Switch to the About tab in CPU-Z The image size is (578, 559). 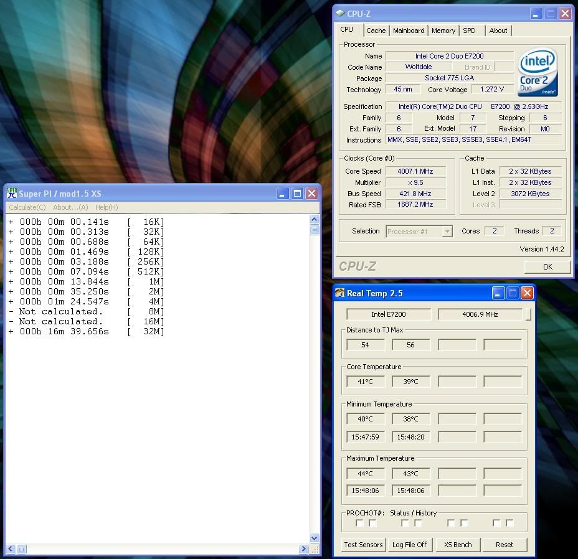coord(498,31)
